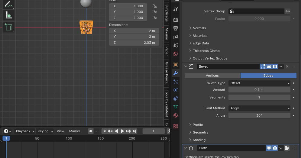Open the timeline editor type menu
This screenshot has height=158, width=301.
pyautogui.click(x=8, y=131)
